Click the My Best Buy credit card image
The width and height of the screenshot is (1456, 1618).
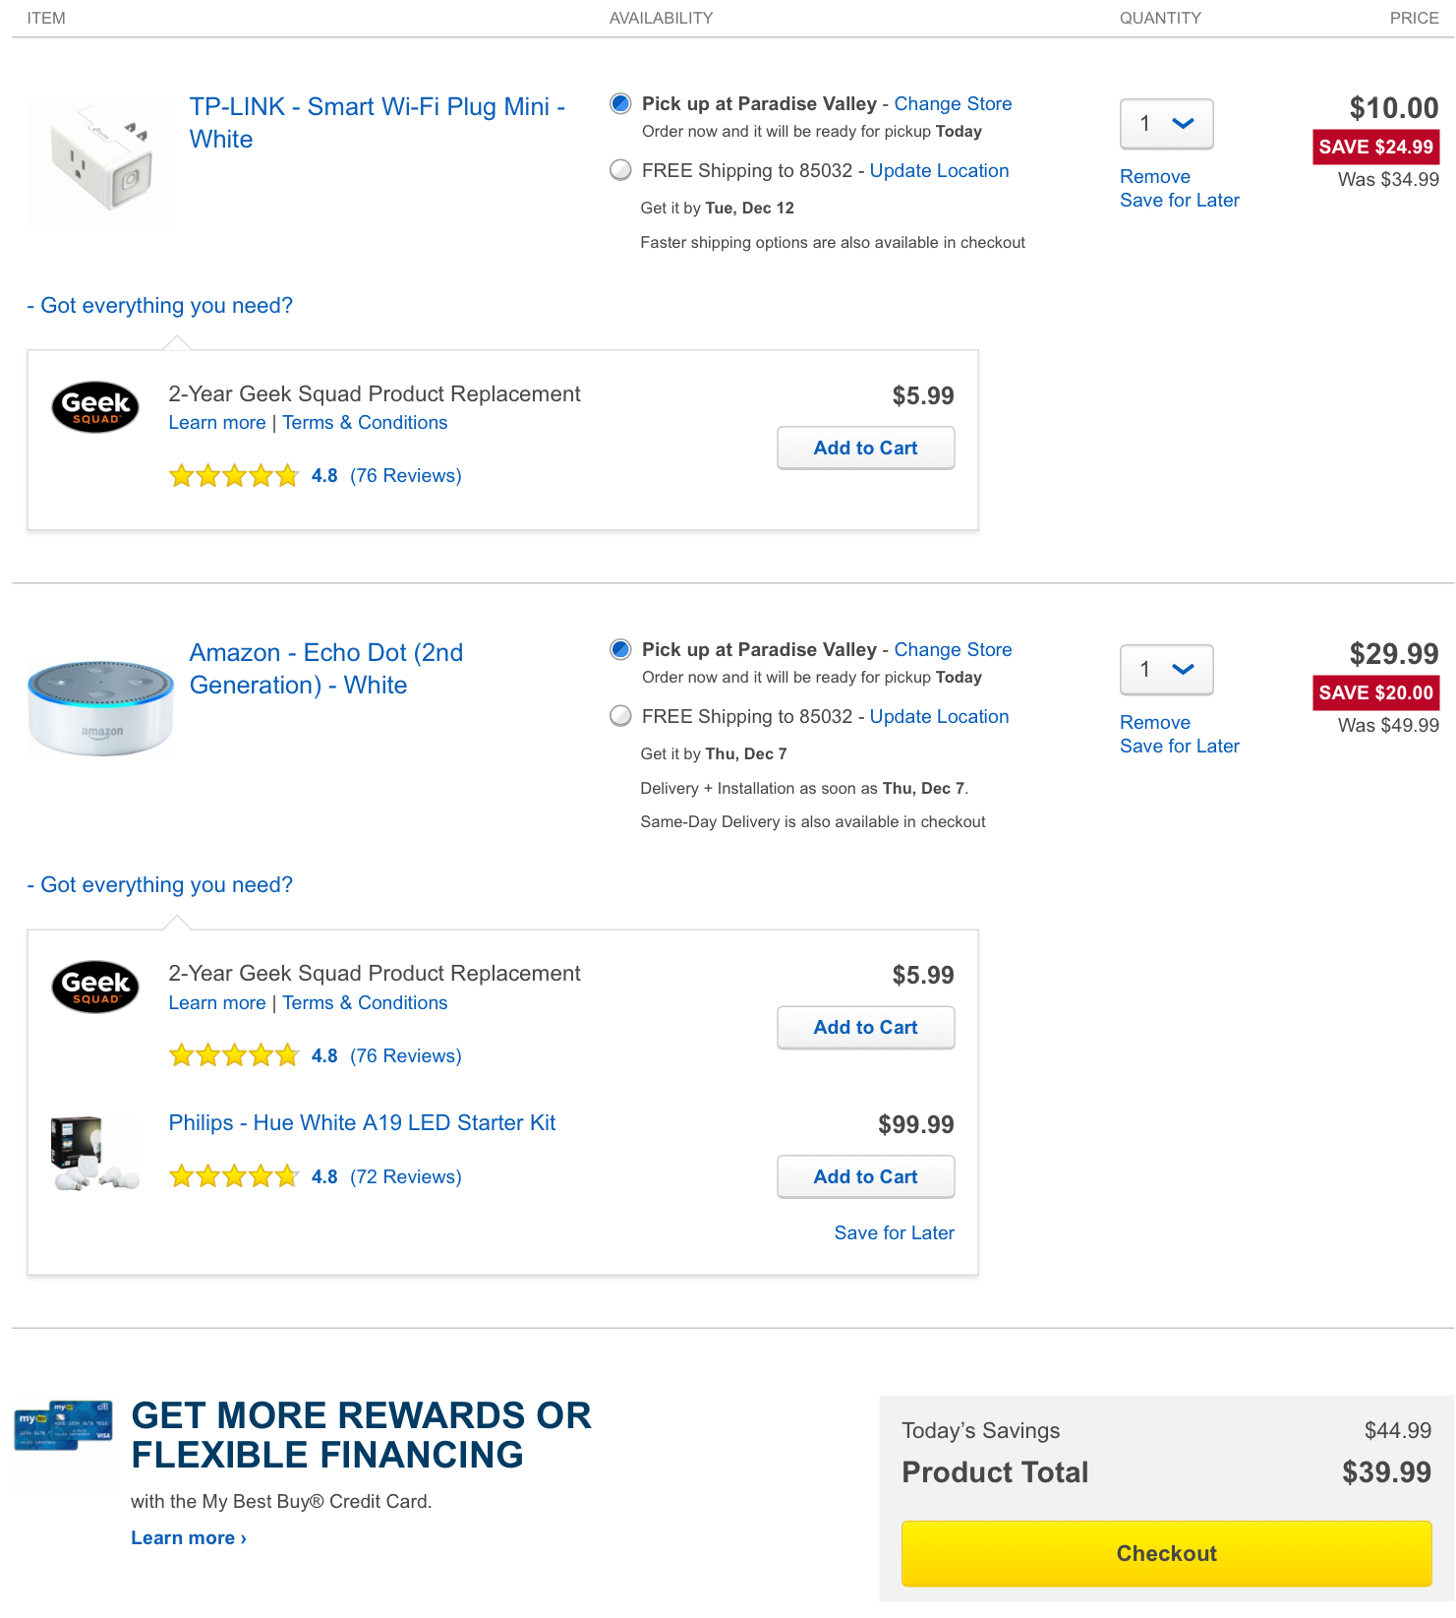pyautogui.click(x=64, y=1426)
